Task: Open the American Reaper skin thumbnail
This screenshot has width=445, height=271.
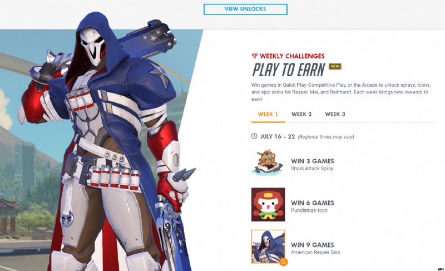Action: tap(268, 247)
